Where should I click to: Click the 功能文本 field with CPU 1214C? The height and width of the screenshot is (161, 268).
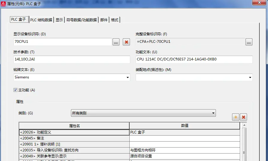(194, 60)
